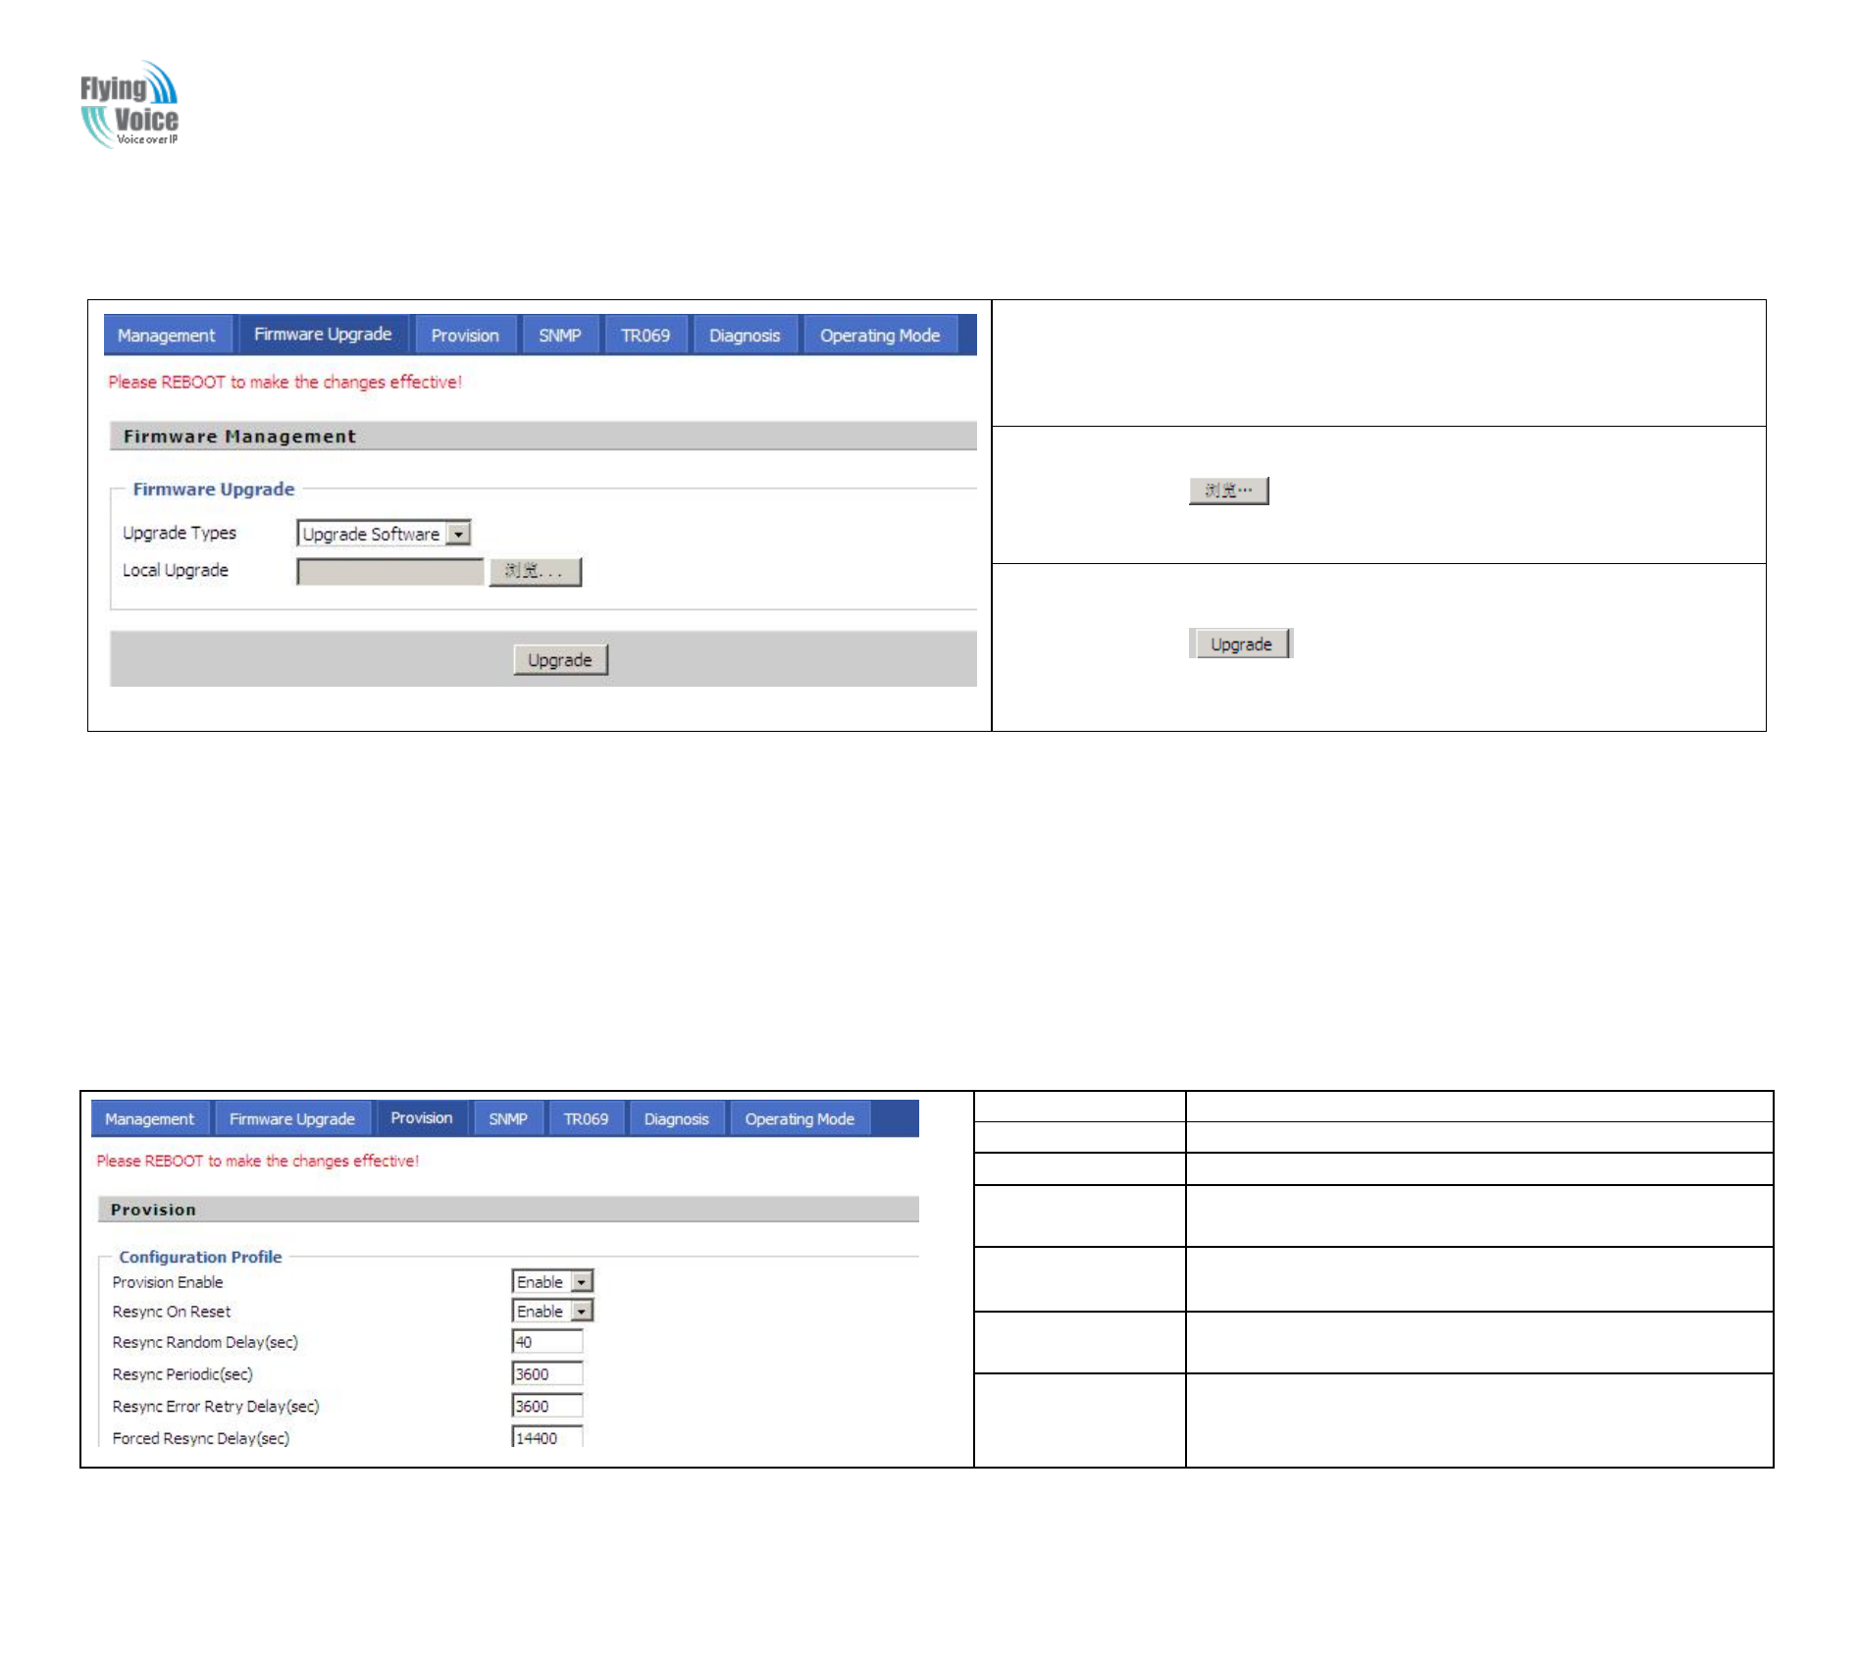Open TR069 tab in Firmware Management screenshot

coord(645,336)
